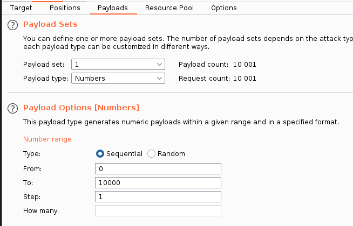
Task: Open the Resource Pool tab
Action: click(x=169, y=8)
